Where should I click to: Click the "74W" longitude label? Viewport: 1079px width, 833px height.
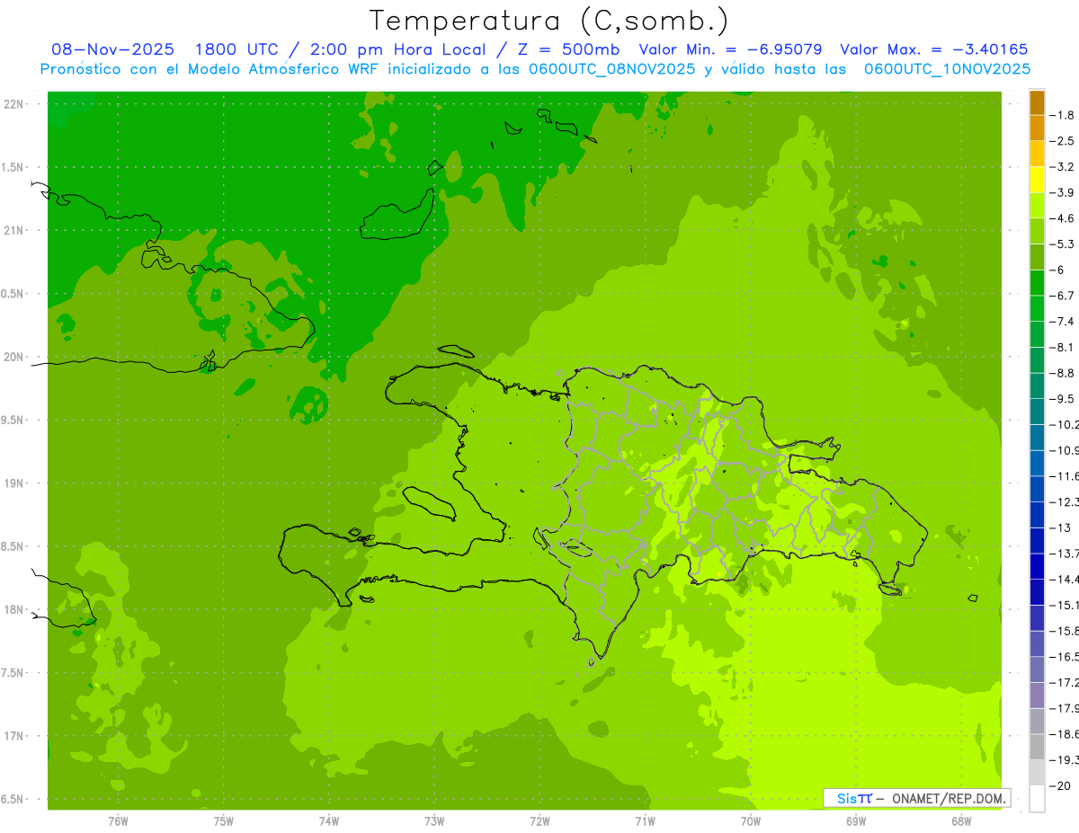tap(328, 821)
